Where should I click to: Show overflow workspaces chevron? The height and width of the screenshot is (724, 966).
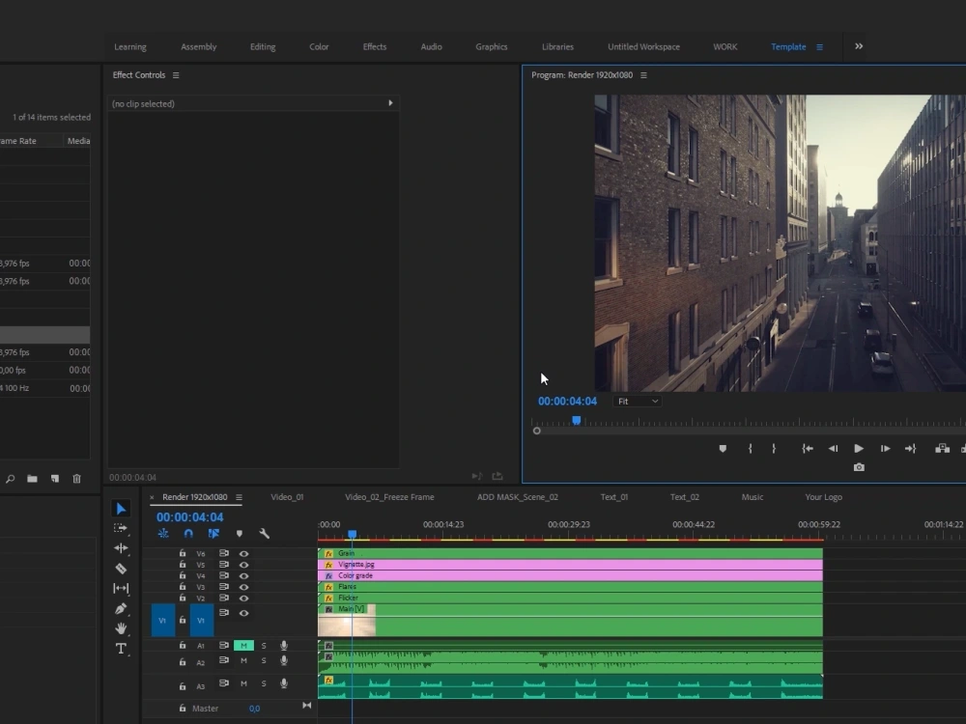859,46
